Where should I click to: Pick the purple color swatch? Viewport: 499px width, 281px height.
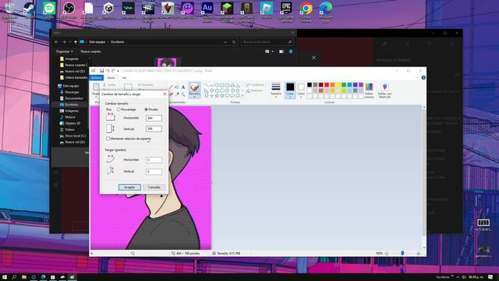(361, 85)
